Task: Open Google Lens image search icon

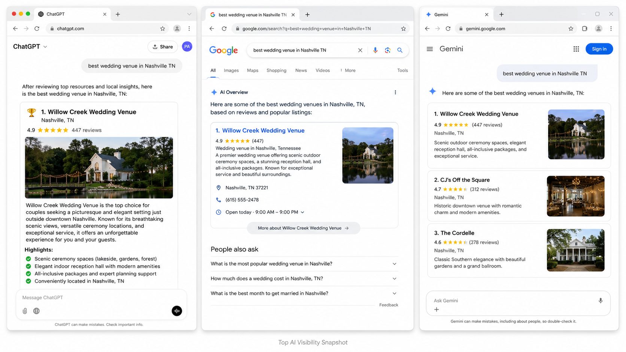Action: click(x=388, y=50)
